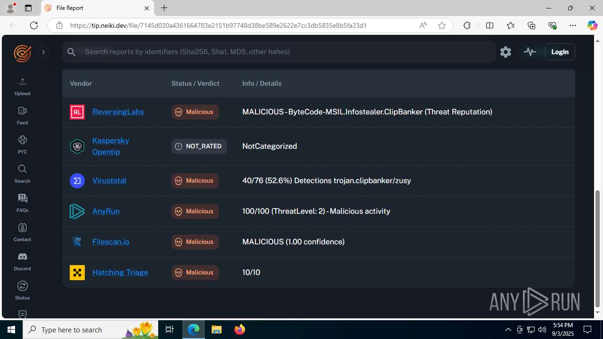
Task: Click the Status / Verdict column header
Action: point(196,83)
